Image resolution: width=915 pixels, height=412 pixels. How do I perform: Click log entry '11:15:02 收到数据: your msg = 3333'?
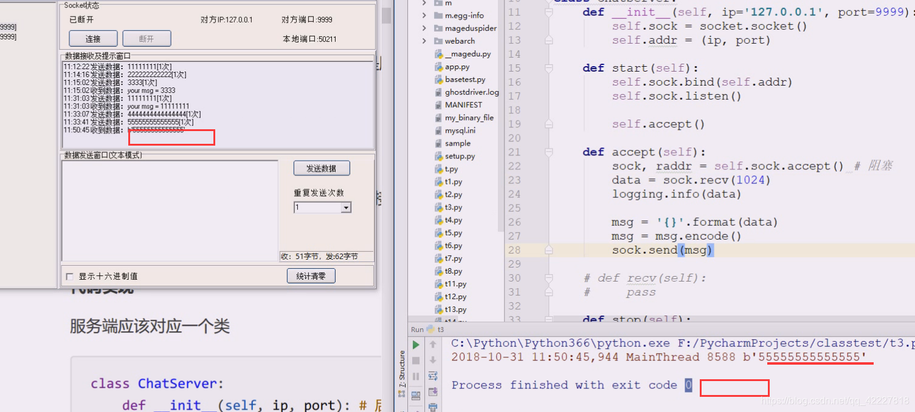[119, 90]
